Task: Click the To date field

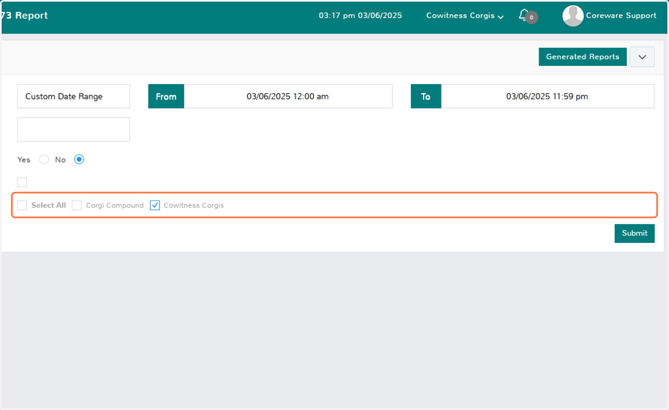Action: pyautogui.click(x=547, y=96)
